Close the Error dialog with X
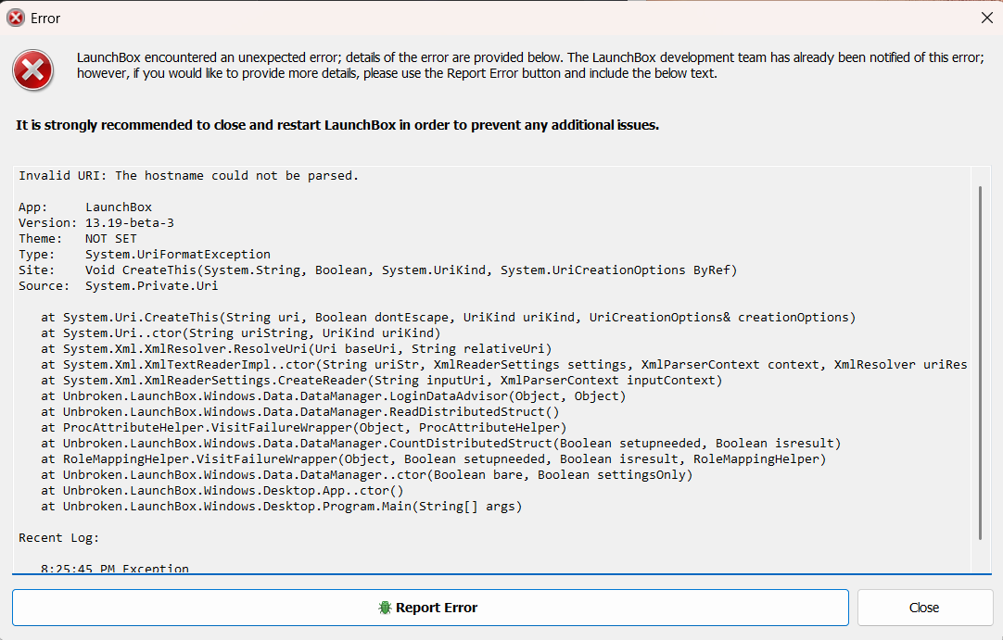Screen dimensions: 1003x640 coord(986,18)
